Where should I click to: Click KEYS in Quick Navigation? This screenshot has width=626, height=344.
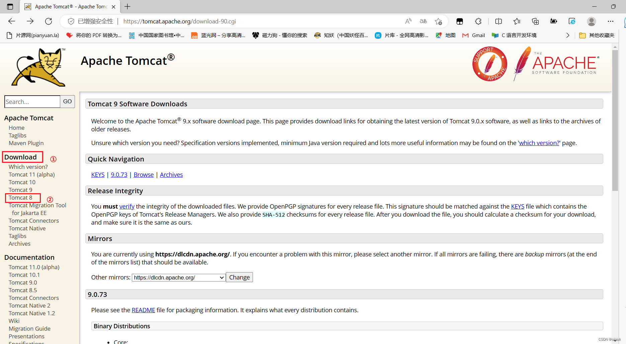pos(98,175)
